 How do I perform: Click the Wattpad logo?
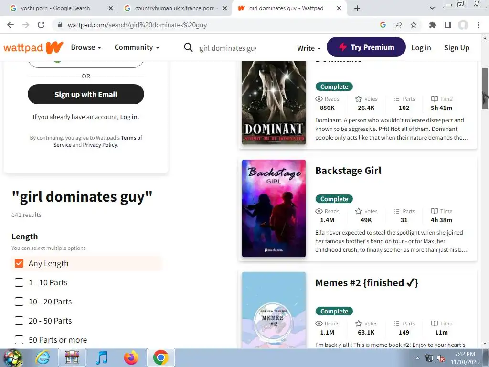33,47
